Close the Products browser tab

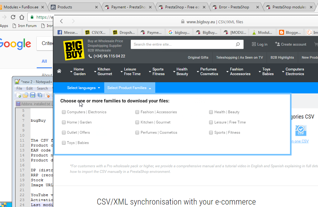[x=96, y=7]
